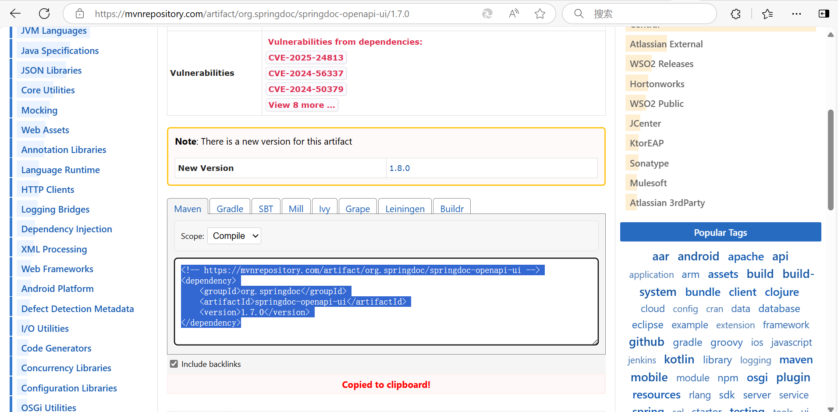Switch to the Leiningen tab

404,208
